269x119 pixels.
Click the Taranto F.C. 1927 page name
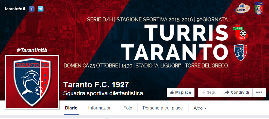pyautogui.click(x=96, y=85)
